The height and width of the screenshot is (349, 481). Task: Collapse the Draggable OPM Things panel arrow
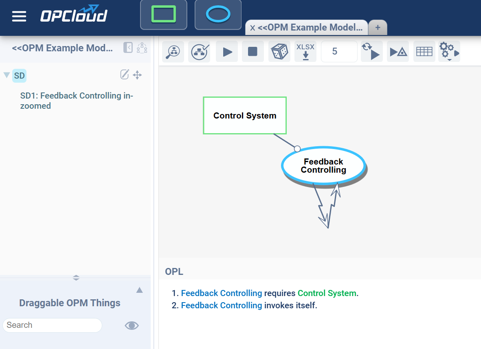139,290
